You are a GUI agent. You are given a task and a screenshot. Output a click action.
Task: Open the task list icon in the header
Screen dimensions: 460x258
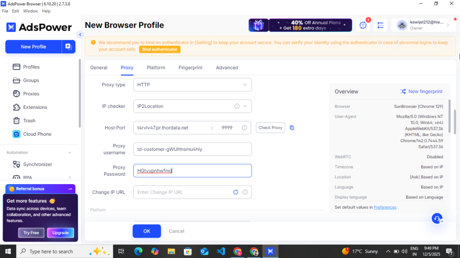point(380,26)
